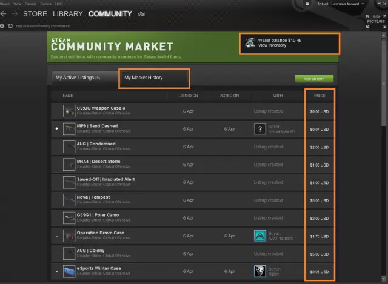Viewport: 388px width, 284px height.
Task: Click the STEAM COMMUNITY MARKET banner title
Action: coord(112,45)
